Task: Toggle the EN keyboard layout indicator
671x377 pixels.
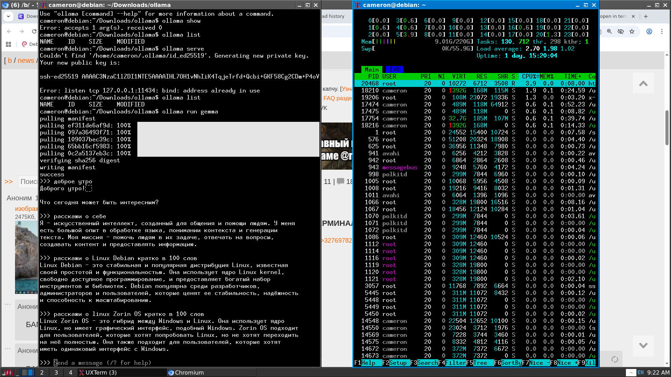Action: point(640,372)
